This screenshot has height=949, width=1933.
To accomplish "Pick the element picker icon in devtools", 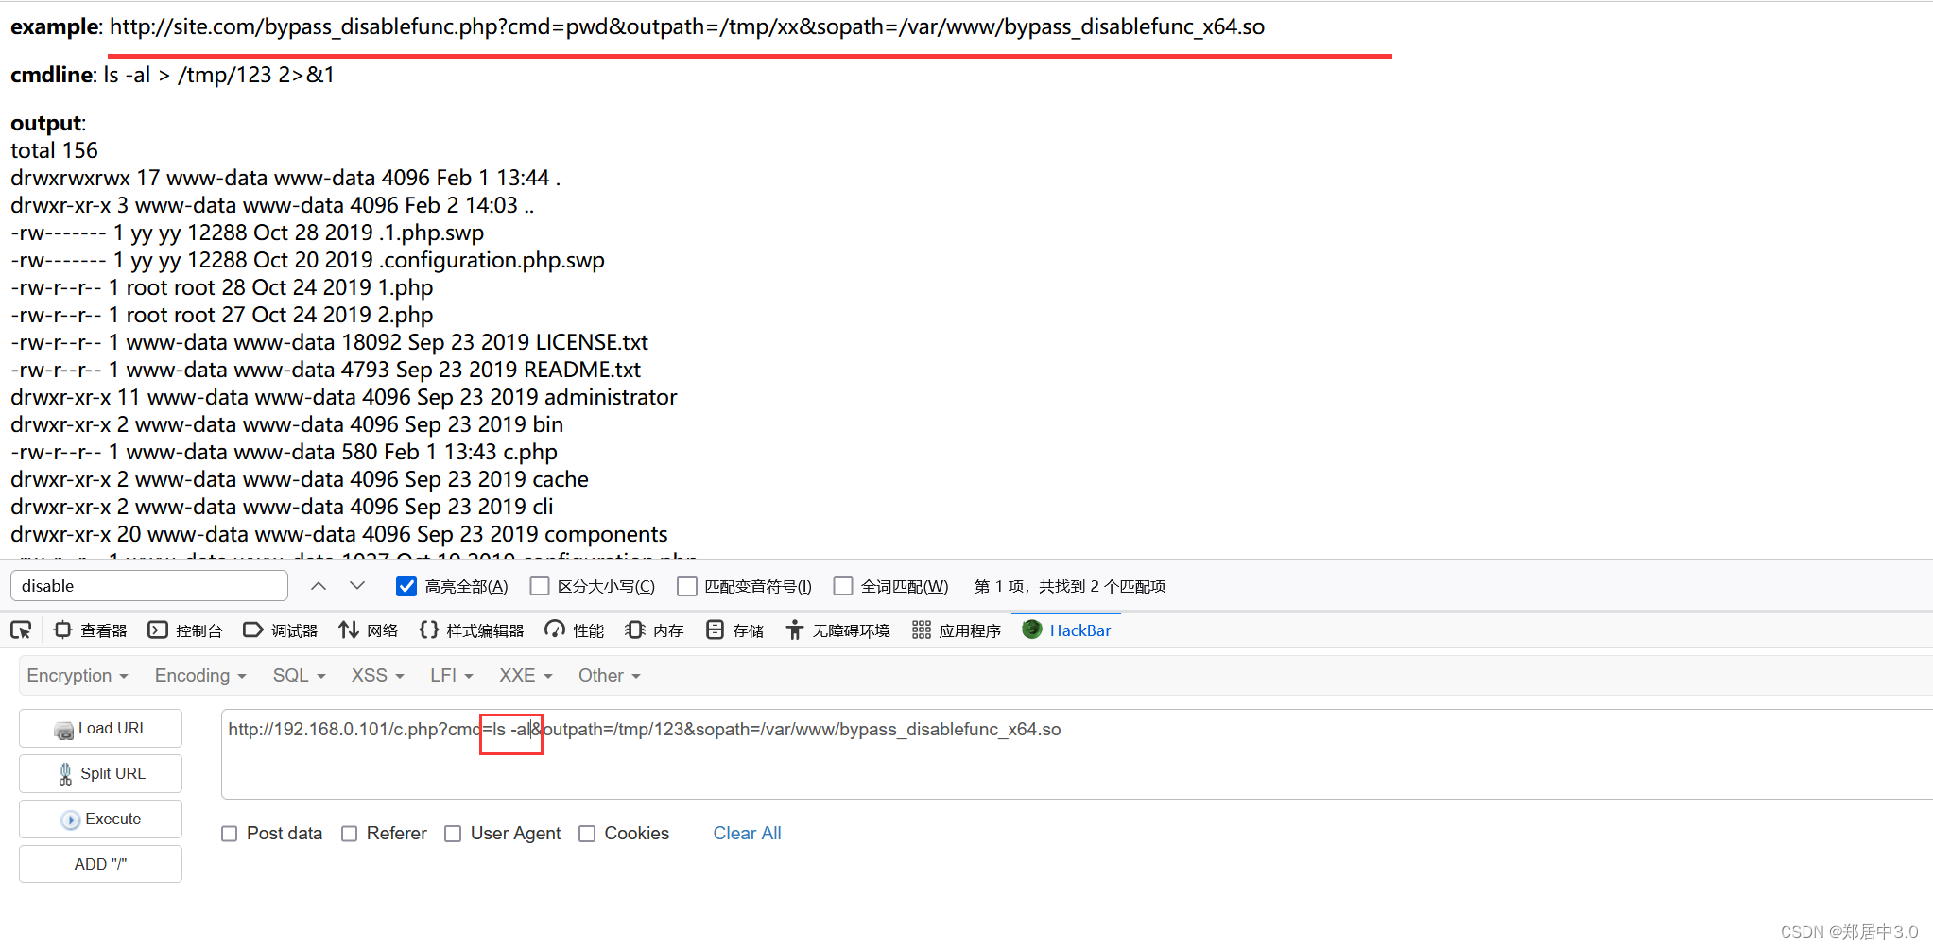I will point(21,630).
